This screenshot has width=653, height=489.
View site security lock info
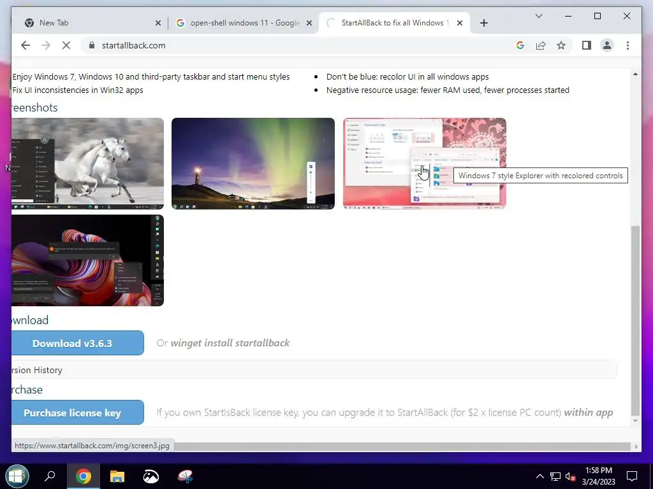92,45
